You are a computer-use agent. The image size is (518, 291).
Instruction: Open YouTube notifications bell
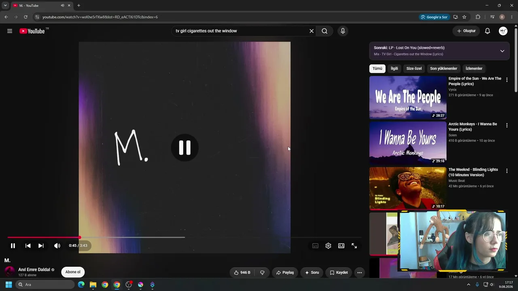[x=488, y=31]
